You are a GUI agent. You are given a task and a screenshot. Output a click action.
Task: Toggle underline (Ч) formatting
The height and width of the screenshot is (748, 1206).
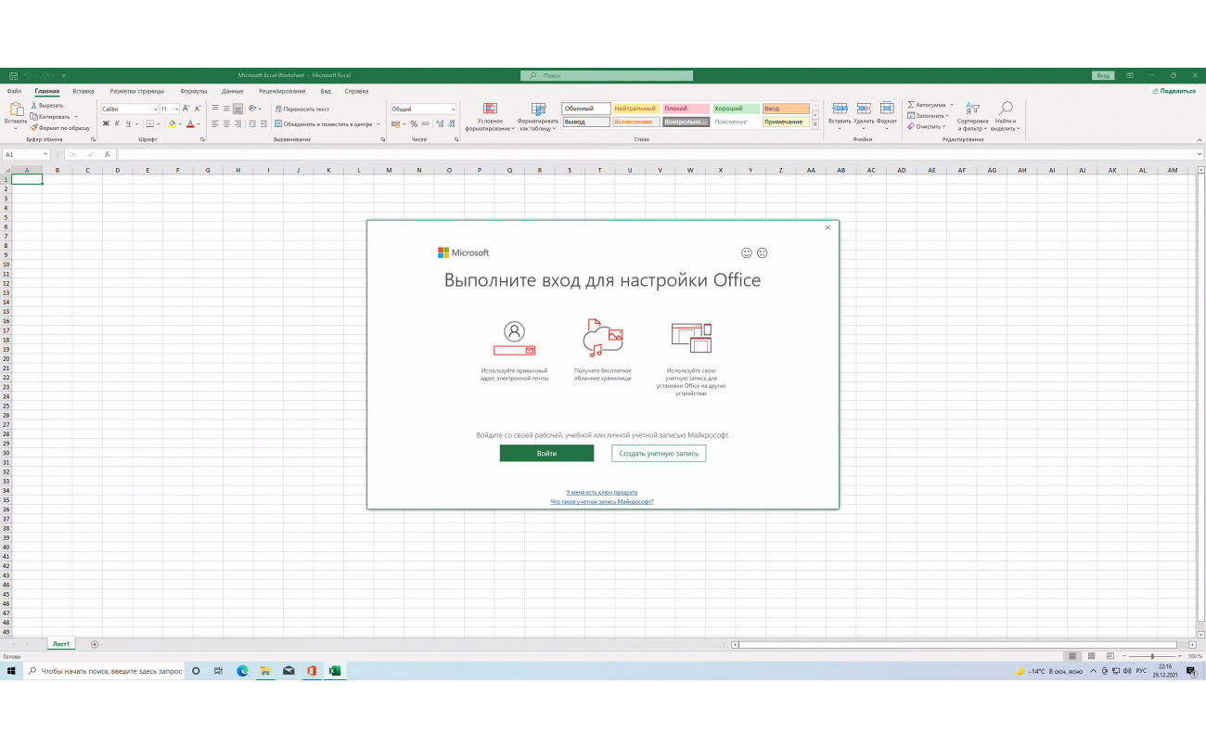point(128,123)
